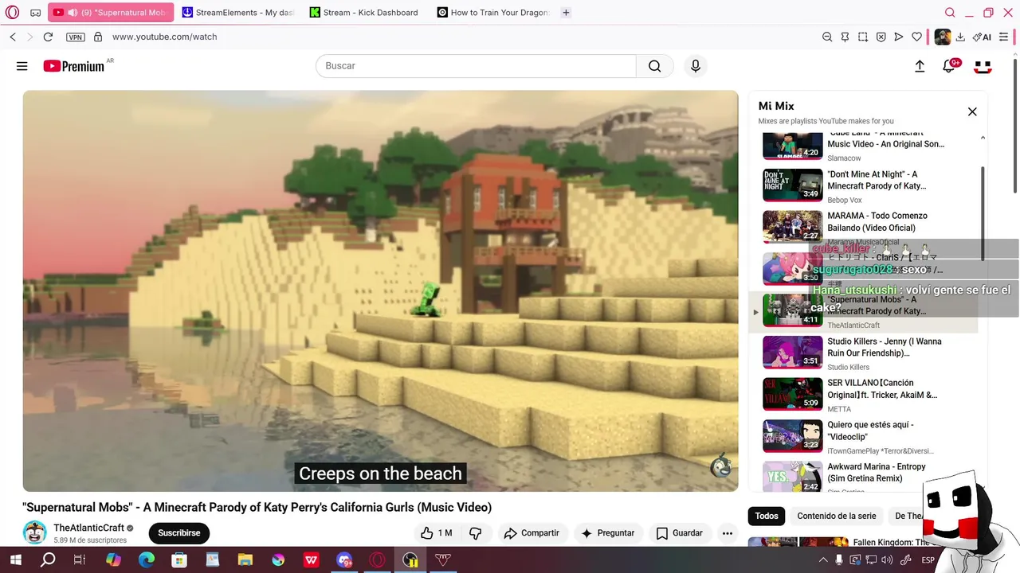
Task: Open File Explorer from the taskbar
Action: (245, 560)
